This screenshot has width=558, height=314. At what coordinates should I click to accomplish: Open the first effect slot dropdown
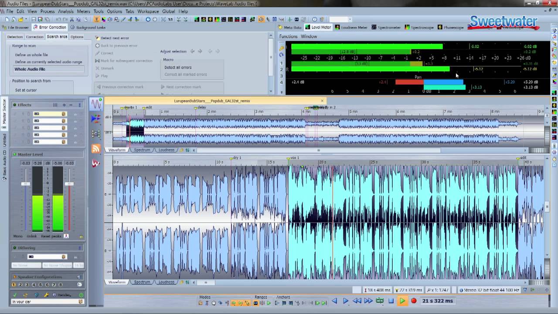point(64,114)
